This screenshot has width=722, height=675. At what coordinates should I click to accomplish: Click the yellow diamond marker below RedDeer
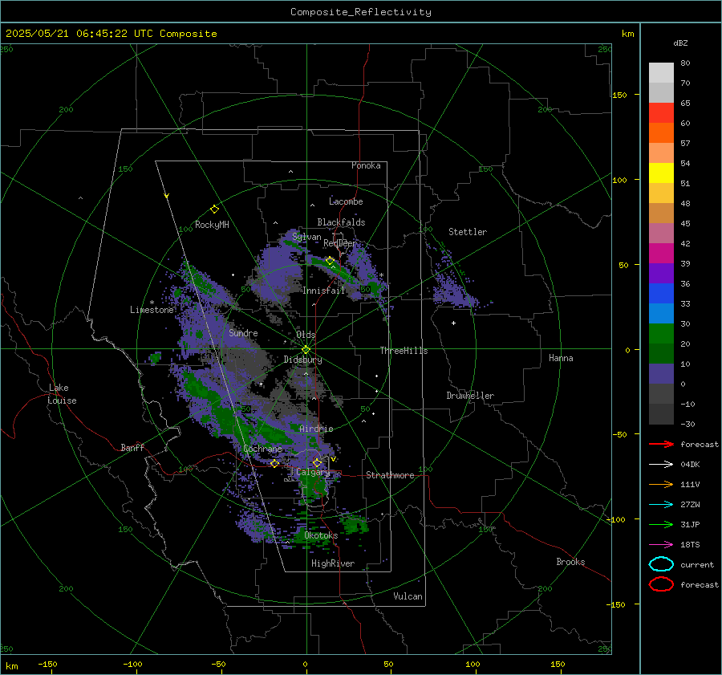click(x=330, y=261)
